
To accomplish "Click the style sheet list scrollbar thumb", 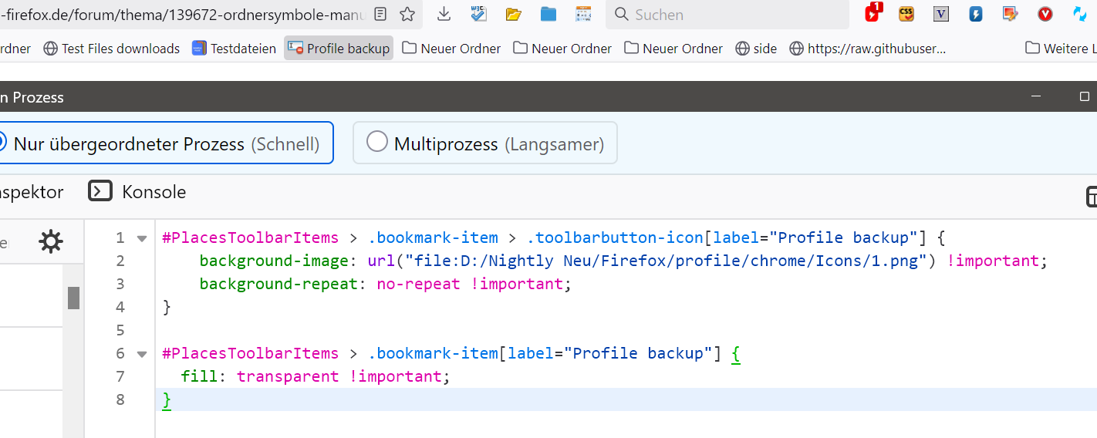I will click(73, 298).
